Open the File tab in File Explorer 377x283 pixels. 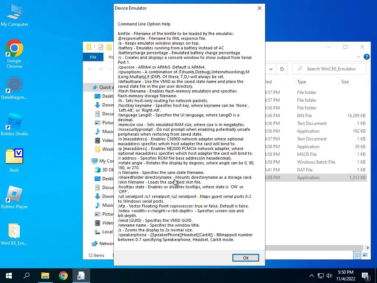tap(93, 57)
